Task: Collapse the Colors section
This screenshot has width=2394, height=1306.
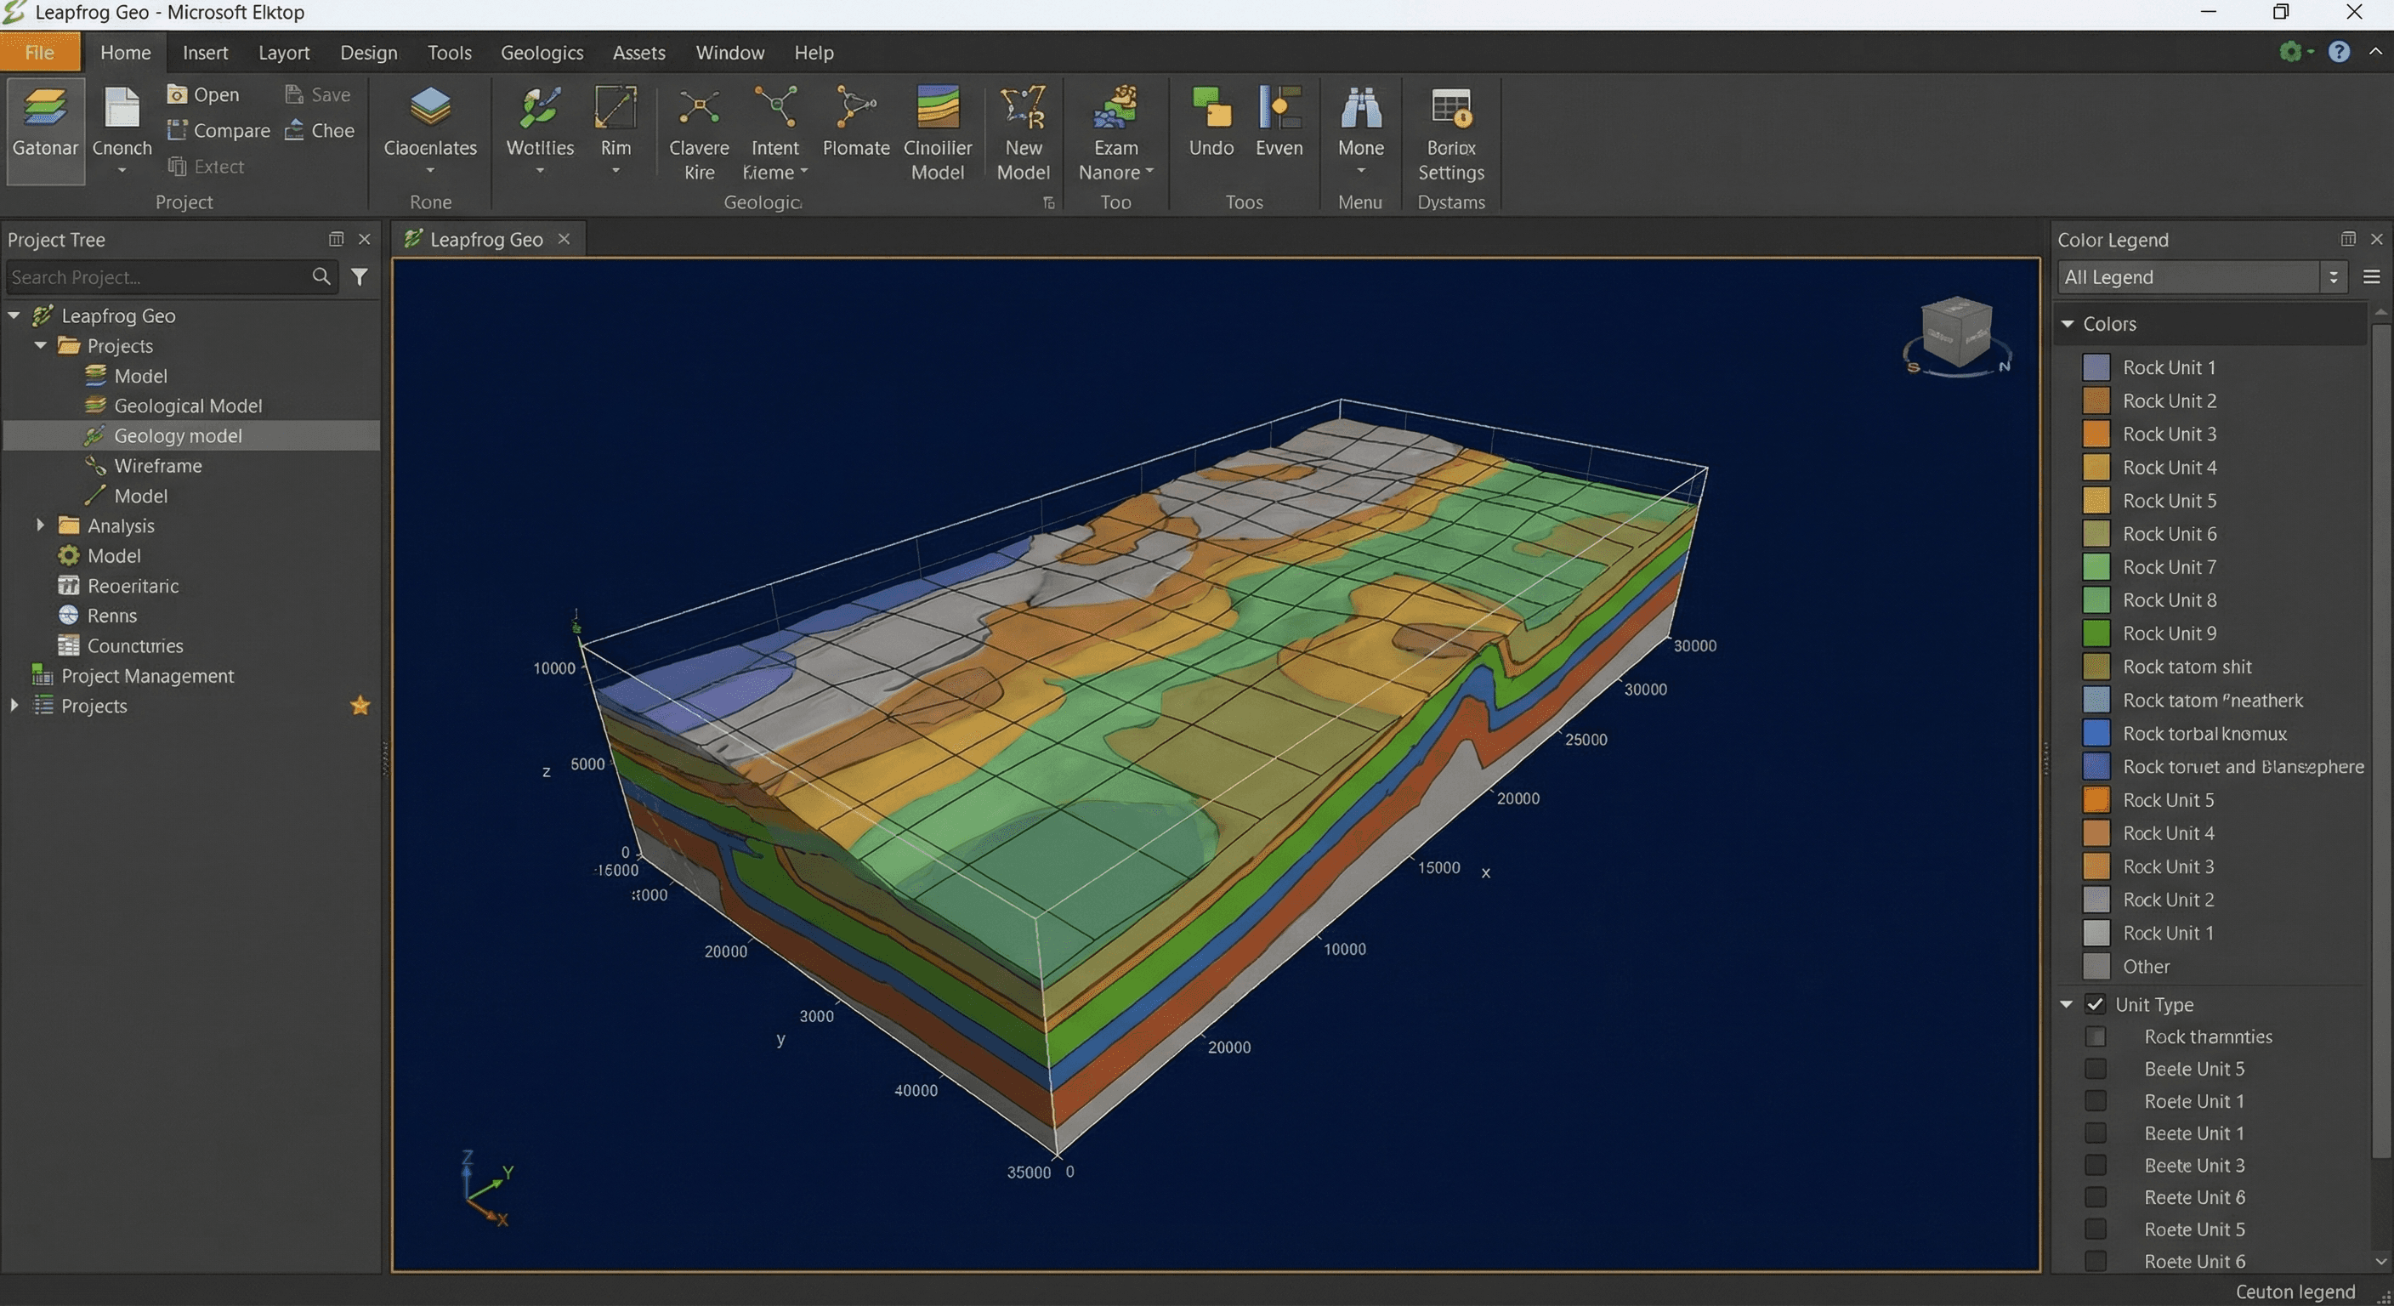Action: [x=2068, y=323]
